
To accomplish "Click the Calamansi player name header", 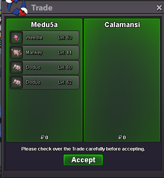I will (122, 25).
